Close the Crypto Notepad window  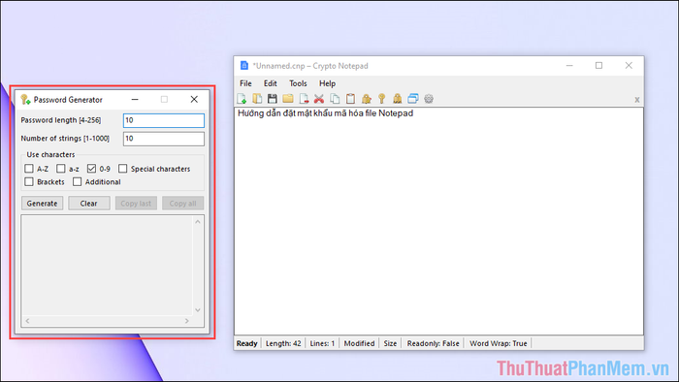(629, 66)
